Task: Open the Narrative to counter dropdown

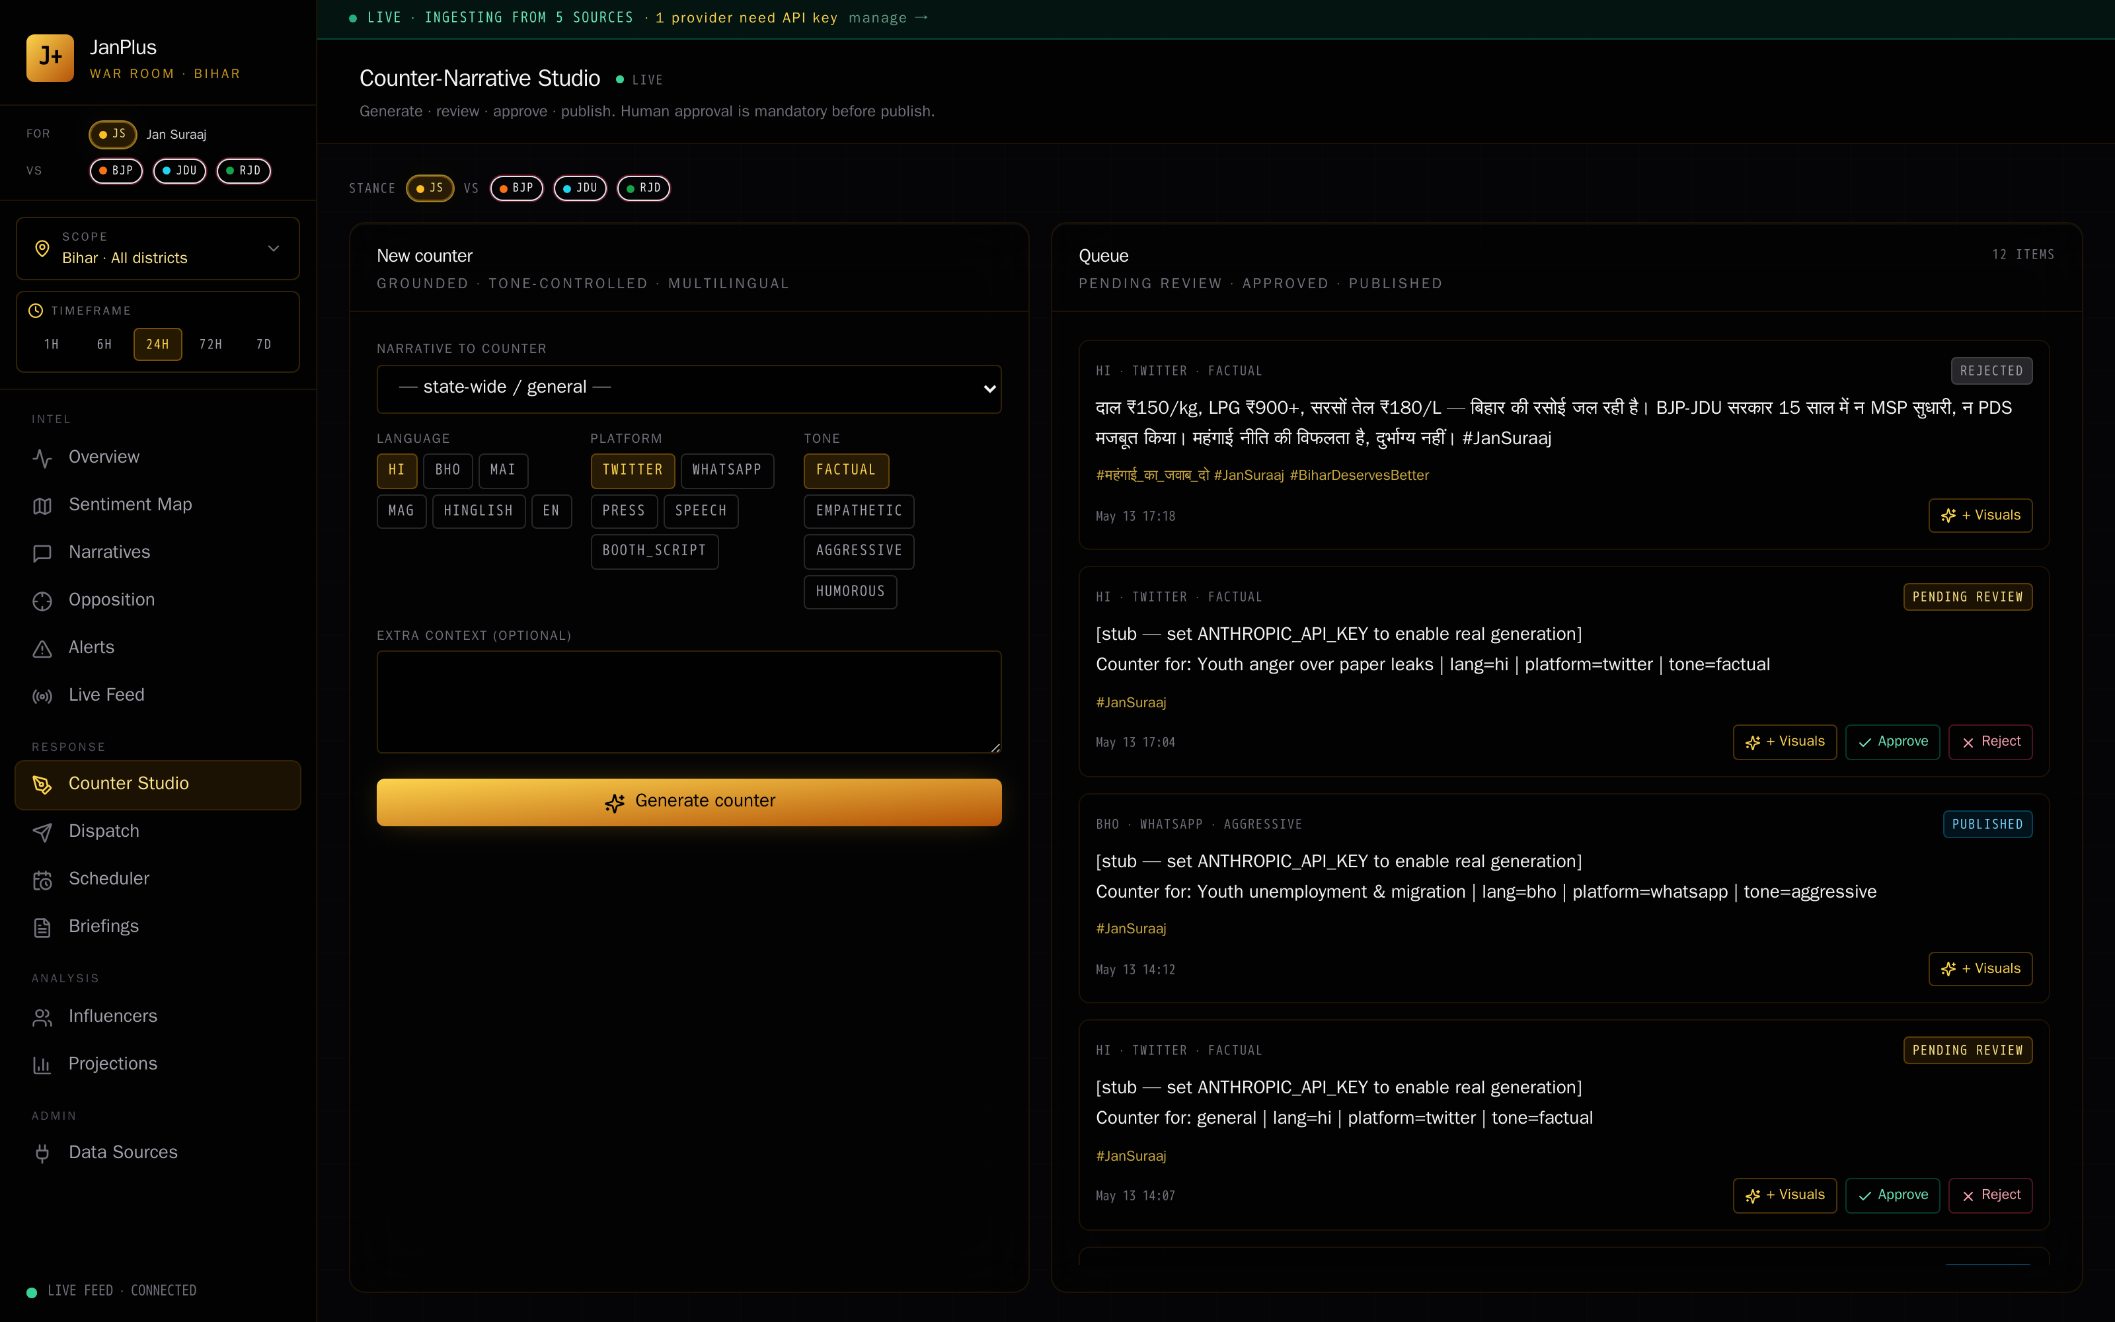Action: tap(689, 388)
